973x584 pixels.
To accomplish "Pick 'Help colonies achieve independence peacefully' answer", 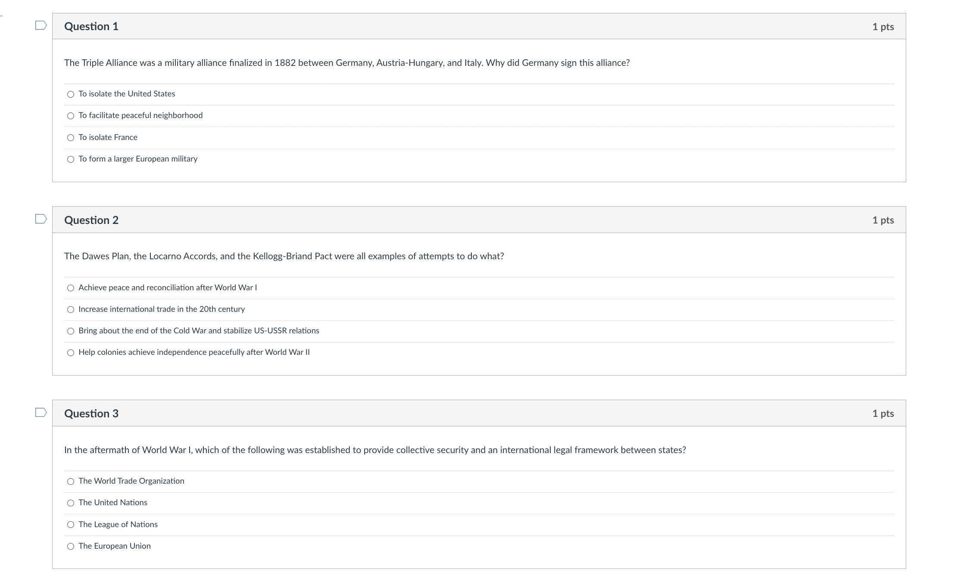I will (71, 353).
